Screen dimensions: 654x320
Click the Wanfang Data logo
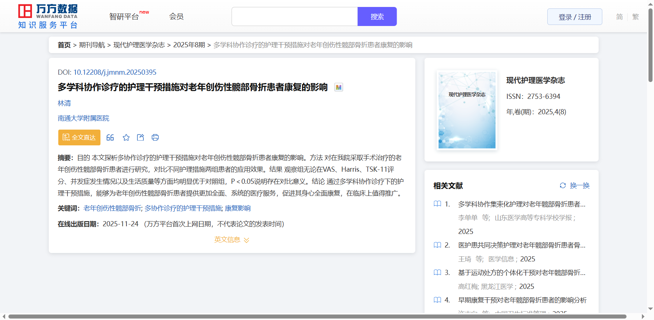pyautogui.click(x=48, y=16)
